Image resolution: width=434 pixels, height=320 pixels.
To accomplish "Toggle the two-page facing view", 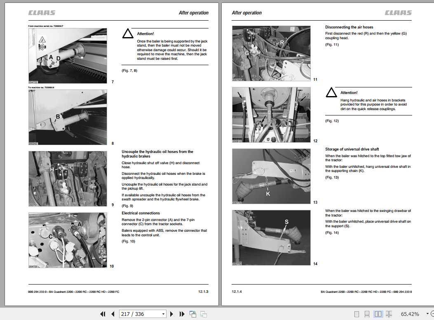I will pos(378,314).
